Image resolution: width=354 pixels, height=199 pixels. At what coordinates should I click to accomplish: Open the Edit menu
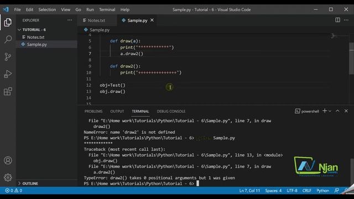29,10
